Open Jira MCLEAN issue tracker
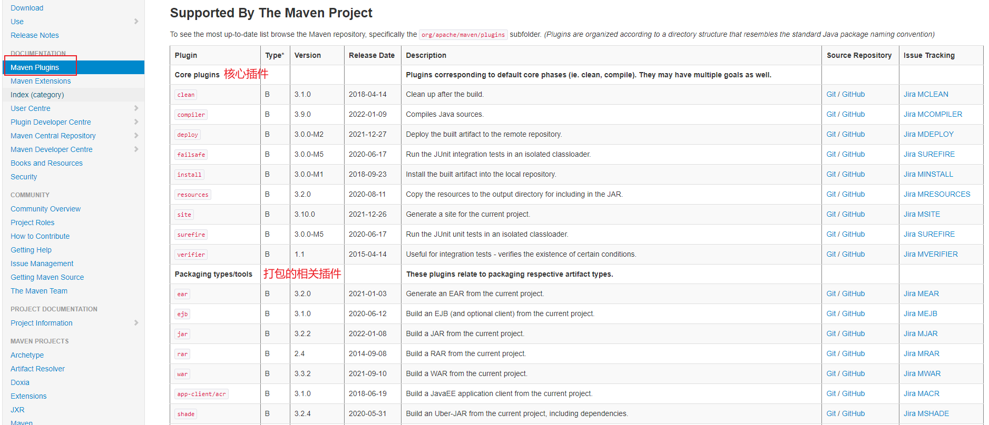Viewport: 989px width, 425px height. point(926,94)
